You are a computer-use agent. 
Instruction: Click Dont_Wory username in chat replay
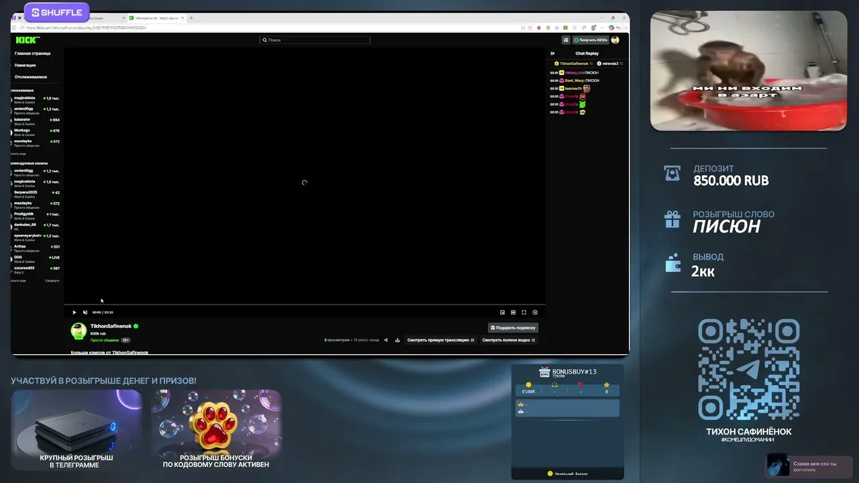pos(574,80)
